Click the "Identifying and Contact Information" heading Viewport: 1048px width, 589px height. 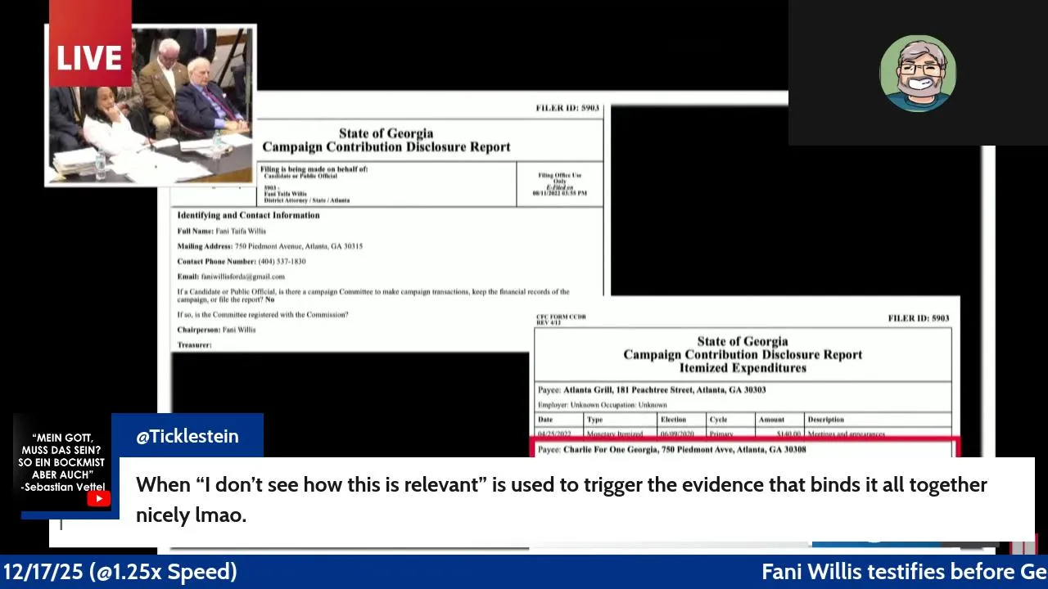[x=248, y=215]
